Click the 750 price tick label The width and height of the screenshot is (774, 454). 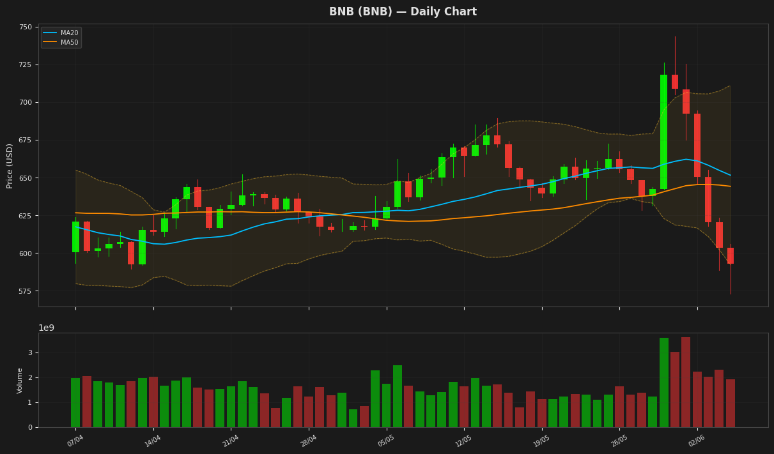point(26,27)
